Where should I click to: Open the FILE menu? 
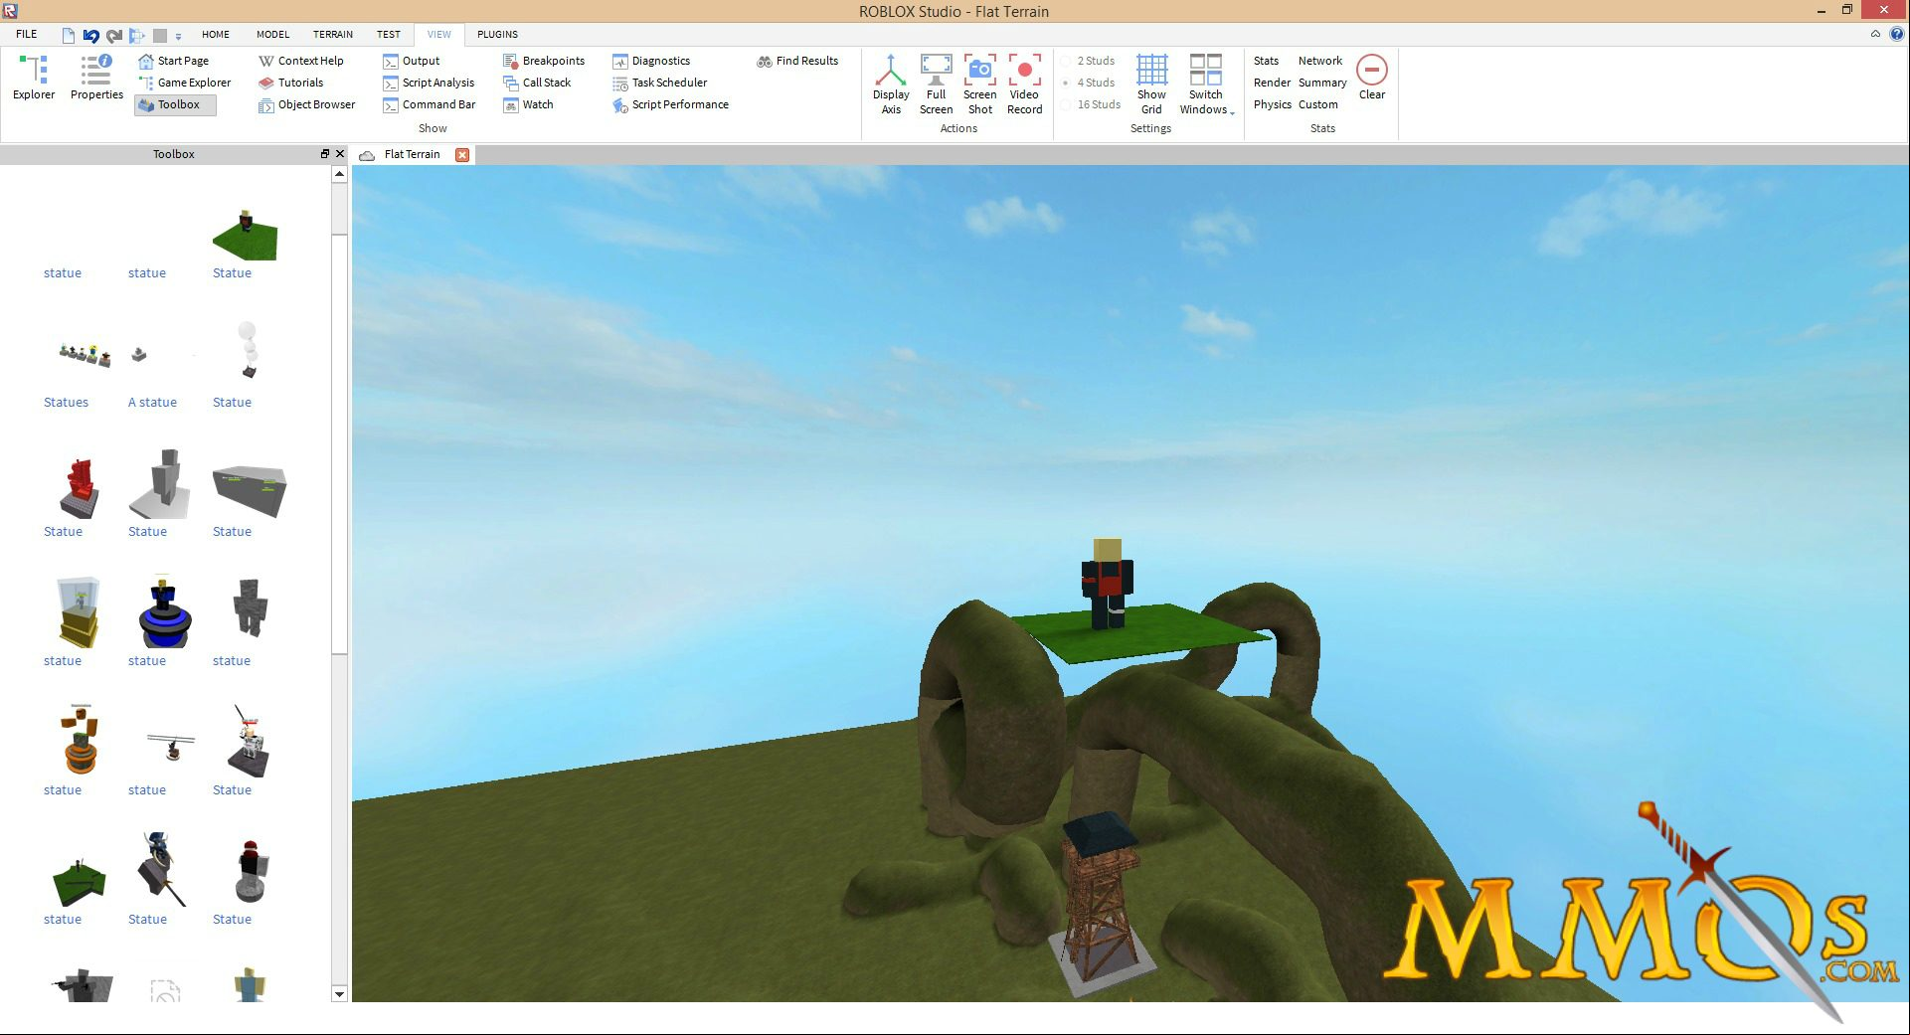[27, 34]
